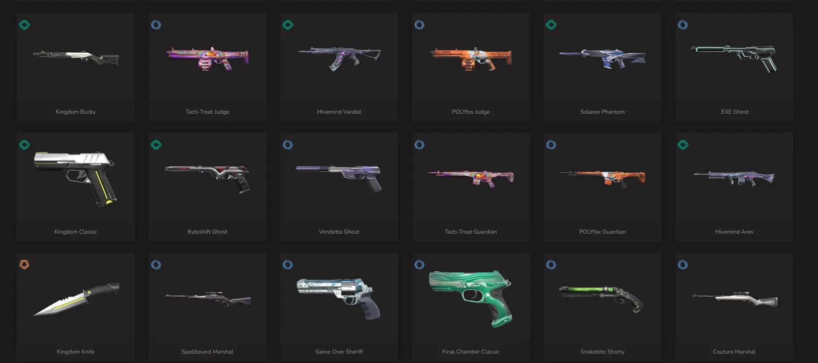Click the blue tier icon on Tacti-Treat Judge
This screenshot has height=363, width=818.
(156, 25)
